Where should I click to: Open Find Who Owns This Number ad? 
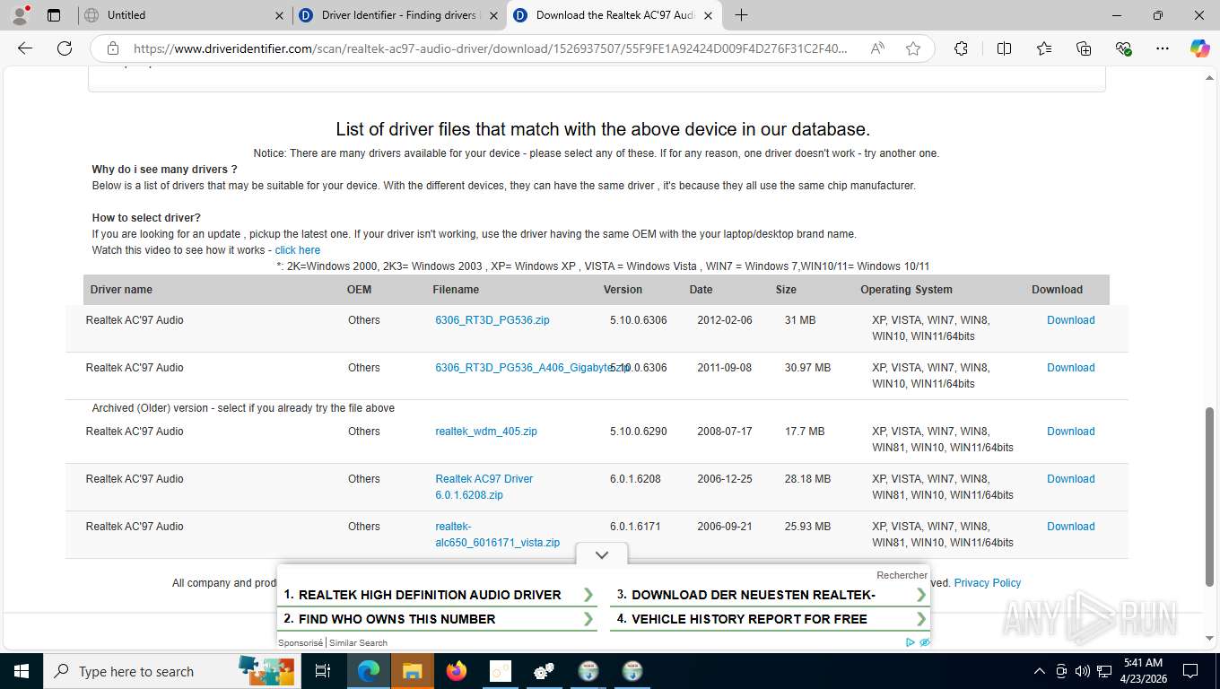439,619
